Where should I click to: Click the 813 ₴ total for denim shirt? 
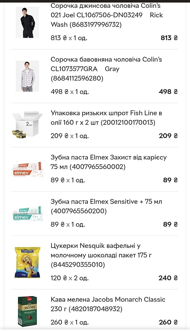tap(169, 38)
